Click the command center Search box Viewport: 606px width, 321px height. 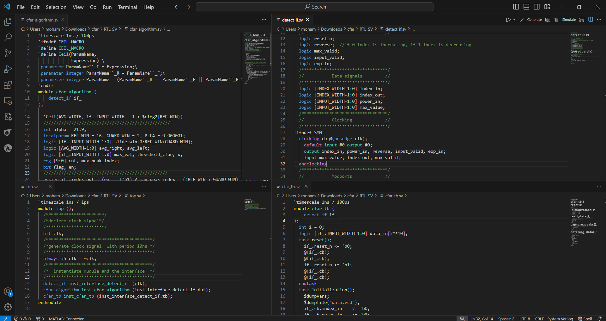click(315, 7)
